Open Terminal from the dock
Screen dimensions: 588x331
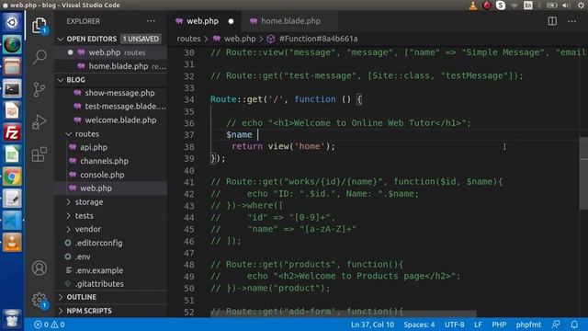pyautogui.click(x=12, y=88)
